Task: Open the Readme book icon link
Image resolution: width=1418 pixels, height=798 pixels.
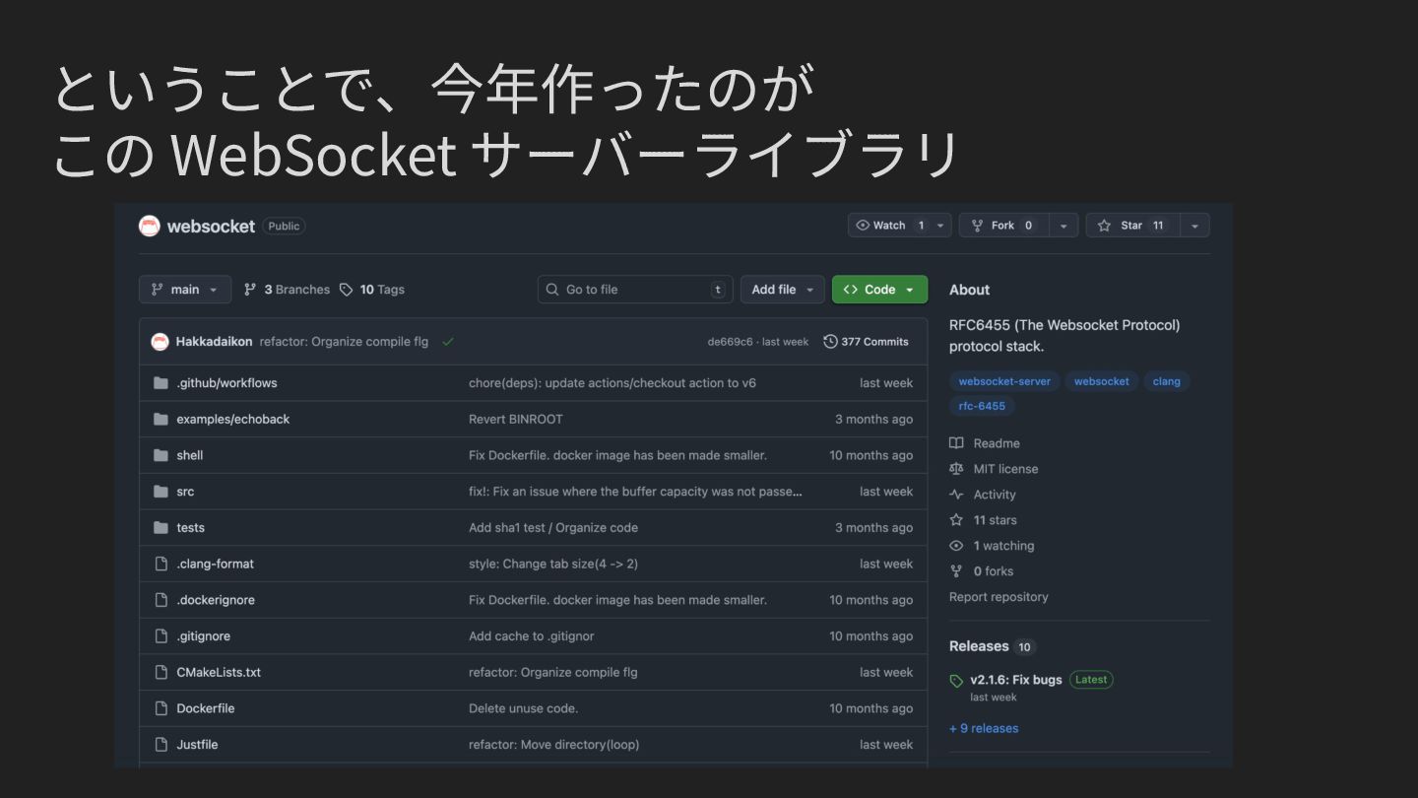Action: (x=956, y=443)
